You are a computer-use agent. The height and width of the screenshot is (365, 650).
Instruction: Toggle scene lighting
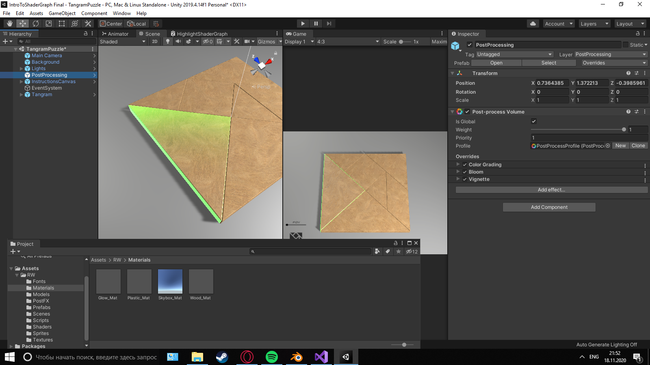168,41
